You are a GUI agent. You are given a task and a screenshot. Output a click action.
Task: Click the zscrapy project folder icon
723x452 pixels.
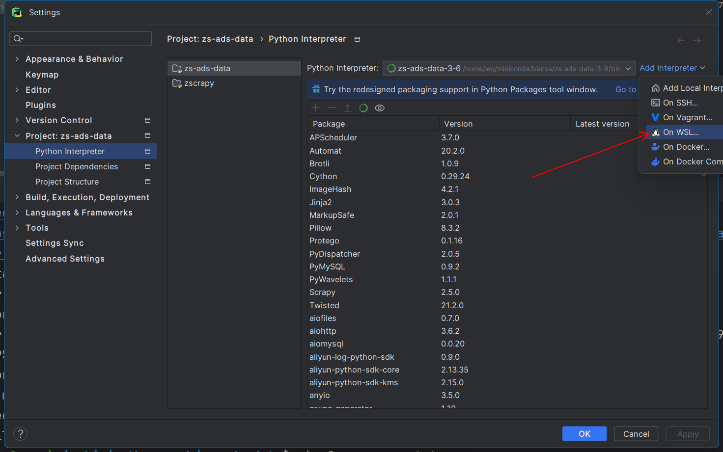177,83
